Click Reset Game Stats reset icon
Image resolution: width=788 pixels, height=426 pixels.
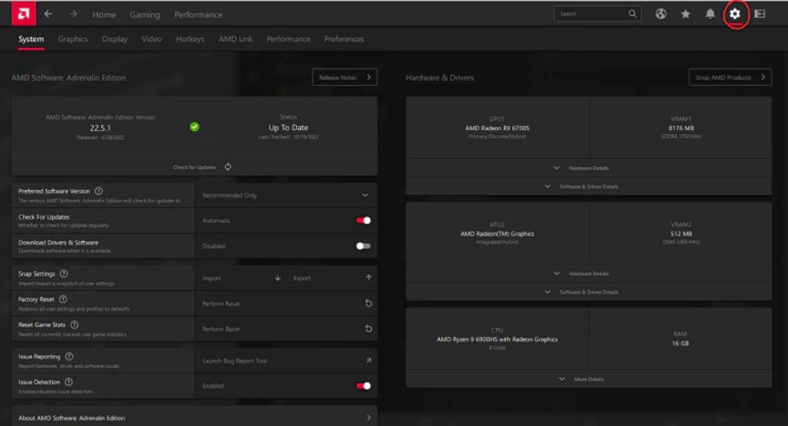(368, 329)
